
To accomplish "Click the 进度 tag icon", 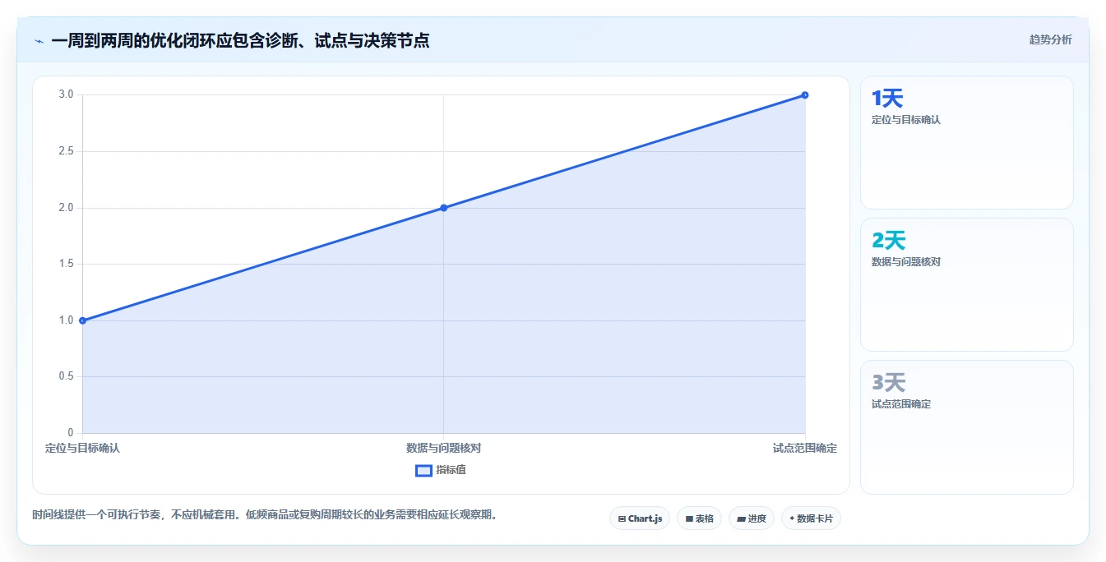I will click(741, 519).
